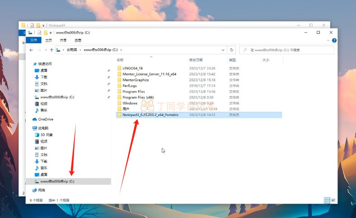356x218 pixels.
Task: Select the LINGO64_18 folder
Action: (132, 68)
